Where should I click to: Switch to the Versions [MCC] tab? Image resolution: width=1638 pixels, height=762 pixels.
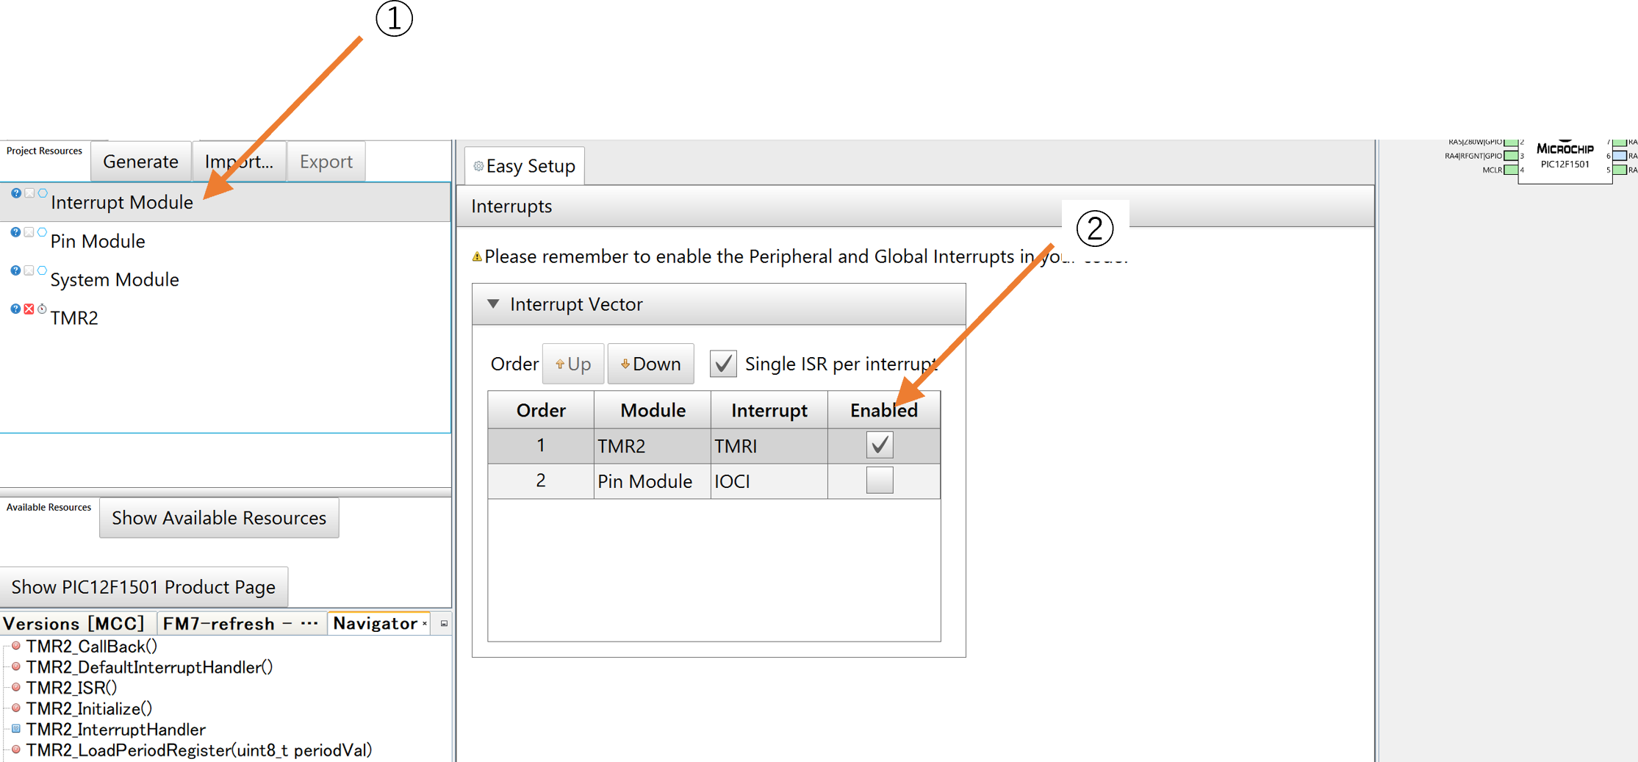tap(75, 624)
